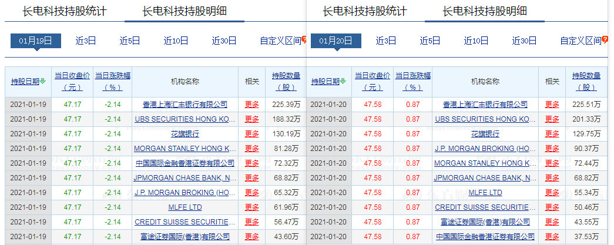614x245 pixels.
Task: Choose 近3日 range in left panel
Action: click(x=86, y=41)
